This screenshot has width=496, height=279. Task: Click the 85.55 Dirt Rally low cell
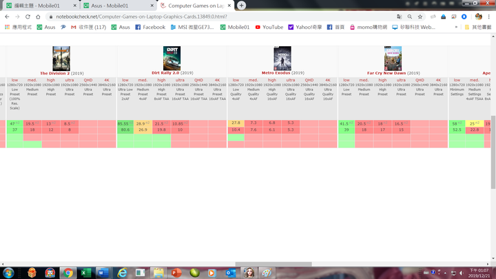pyautogui.click(x=125, y=123)
